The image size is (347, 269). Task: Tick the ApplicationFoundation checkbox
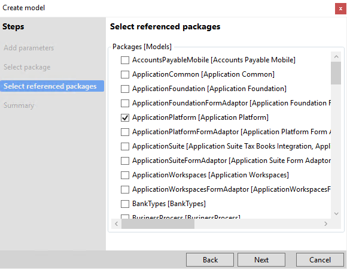point(125,89)
